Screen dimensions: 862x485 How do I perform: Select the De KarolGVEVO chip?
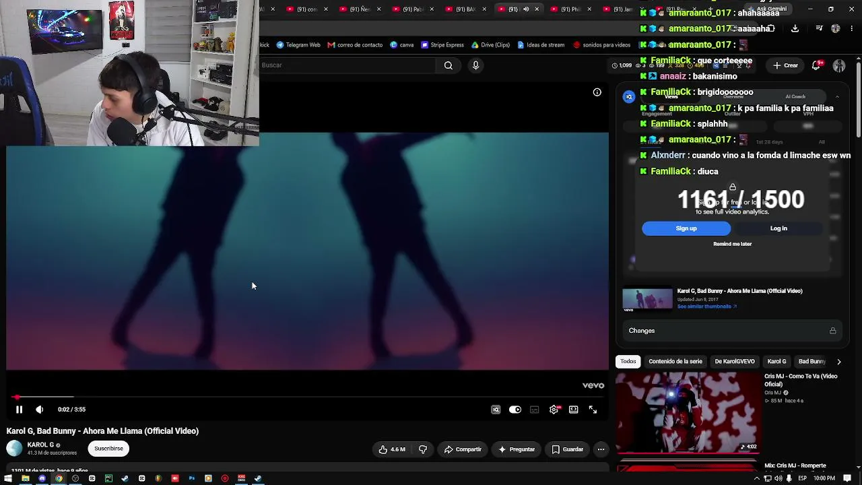click(x=735, y=362)
